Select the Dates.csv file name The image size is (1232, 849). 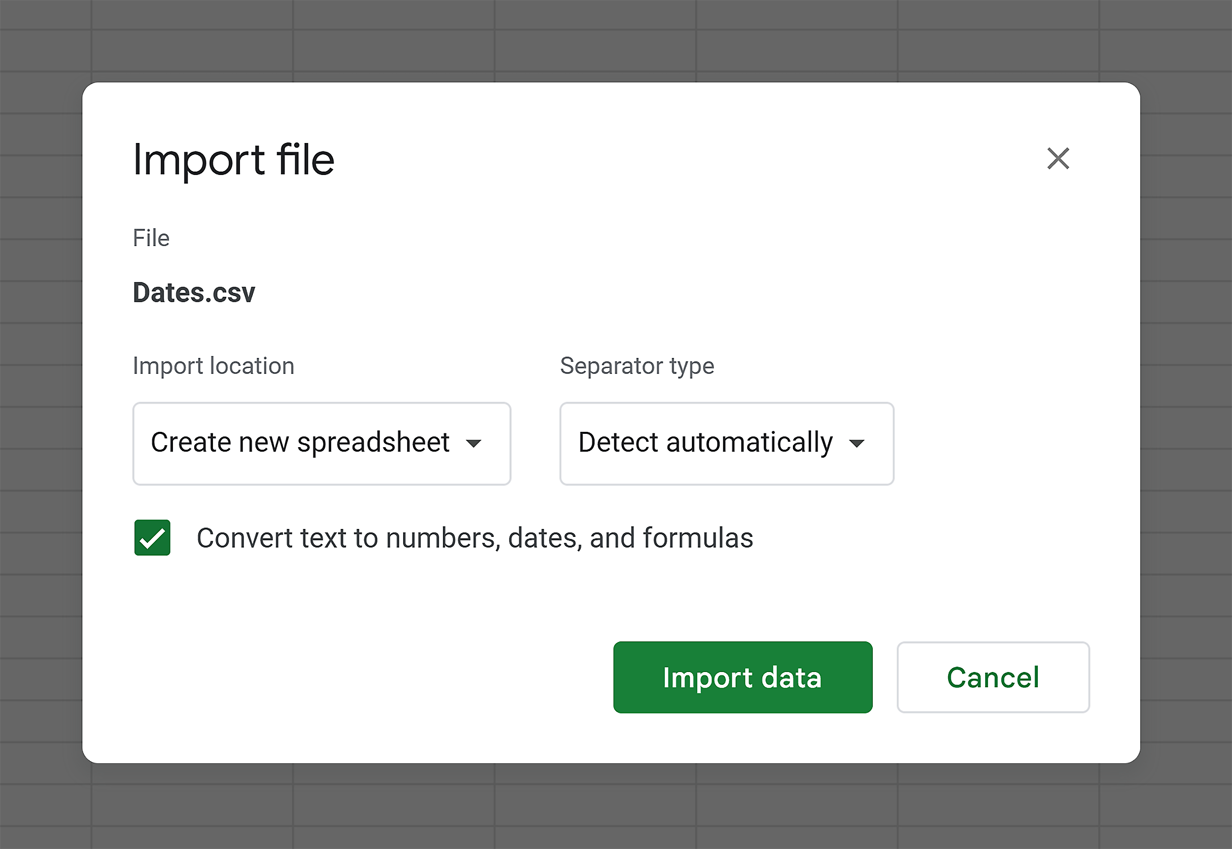[194, 292]
